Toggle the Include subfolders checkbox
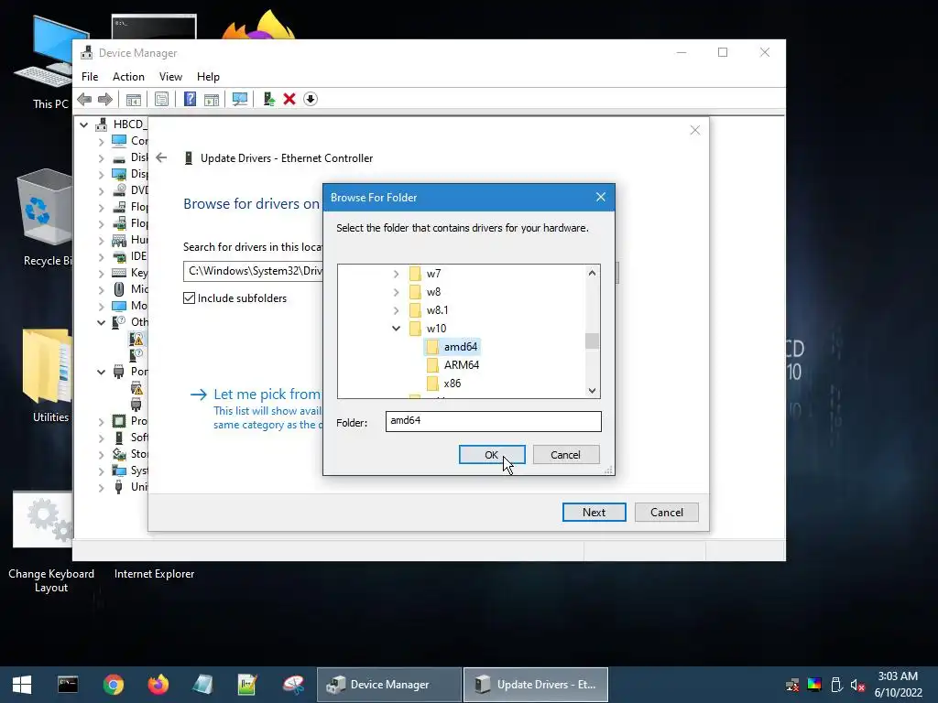 coord(189,298)
